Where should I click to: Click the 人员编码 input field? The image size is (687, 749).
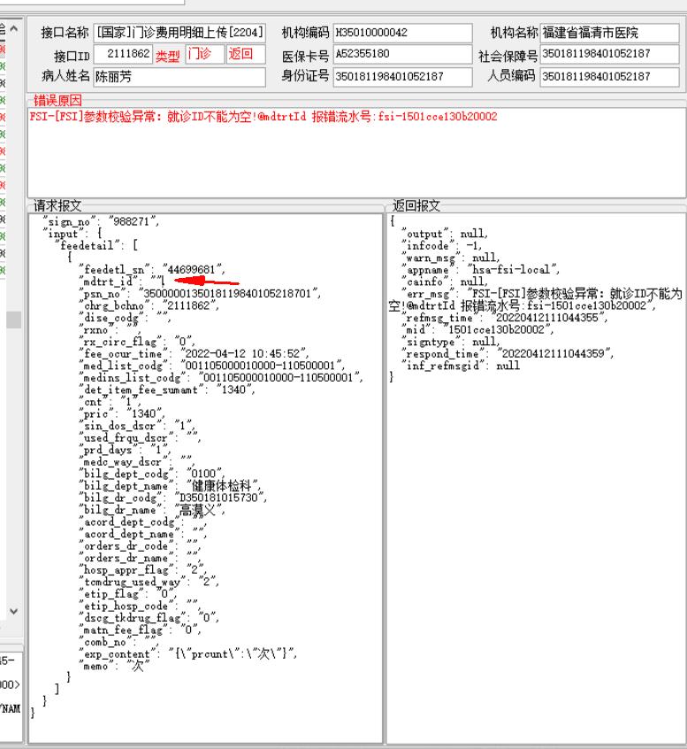point(609,77)
